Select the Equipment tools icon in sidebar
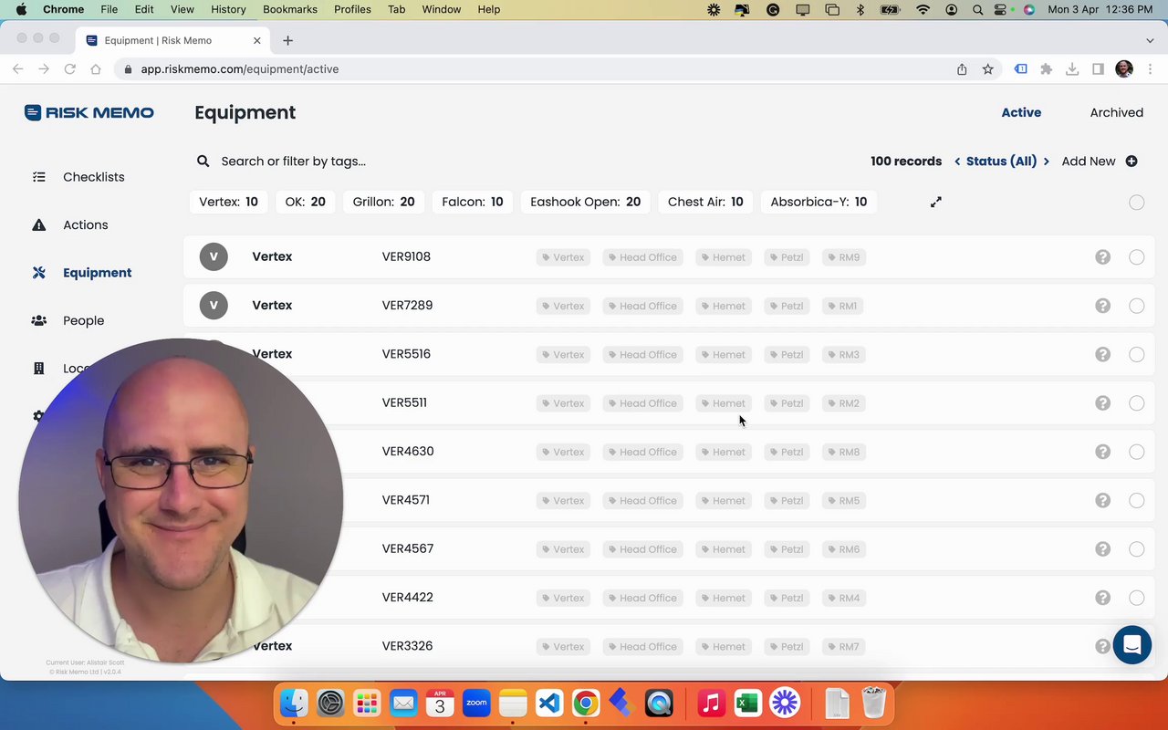1168x730 pixels. (x=38, y=273)
